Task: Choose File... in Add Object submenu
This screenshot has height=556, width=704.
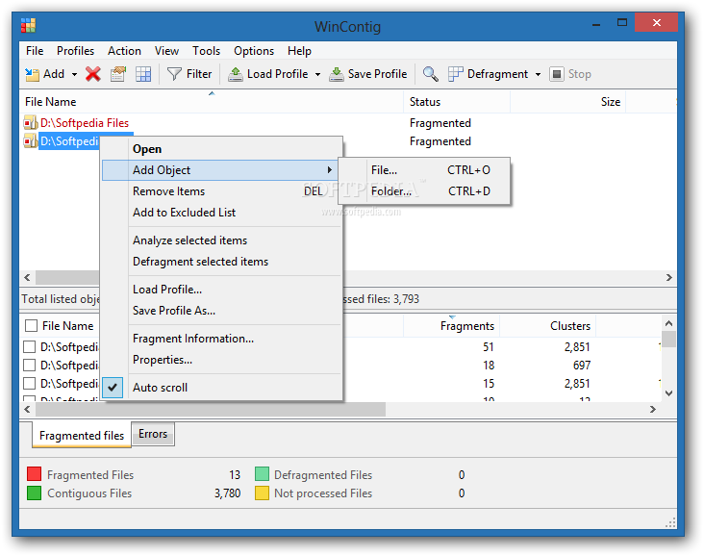Action: coord(424,170)
